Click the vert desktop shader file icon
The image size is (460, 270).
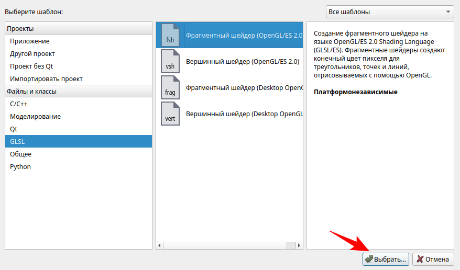[170, 113]
